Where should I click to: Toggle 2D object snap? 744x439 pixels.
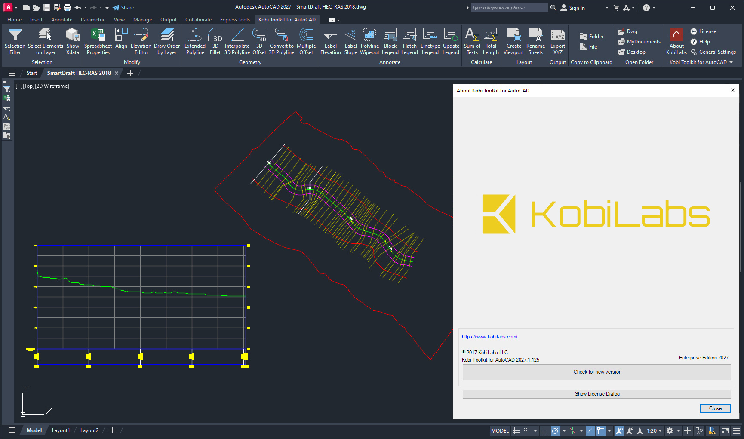[x=601, y=430]
